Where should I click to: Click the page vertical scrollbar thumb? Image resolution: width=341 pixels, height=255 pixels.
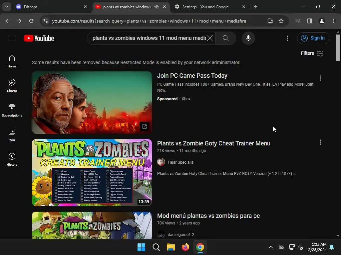tap(338, 48)
